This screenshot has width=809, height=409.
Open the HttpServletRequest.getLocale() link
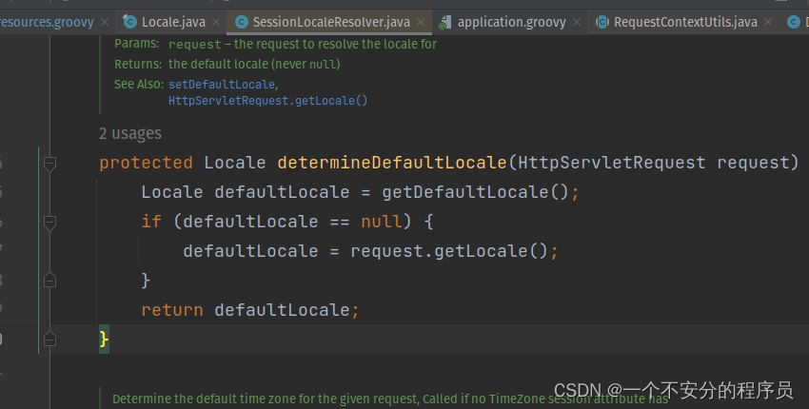click(x=267, y=101)
